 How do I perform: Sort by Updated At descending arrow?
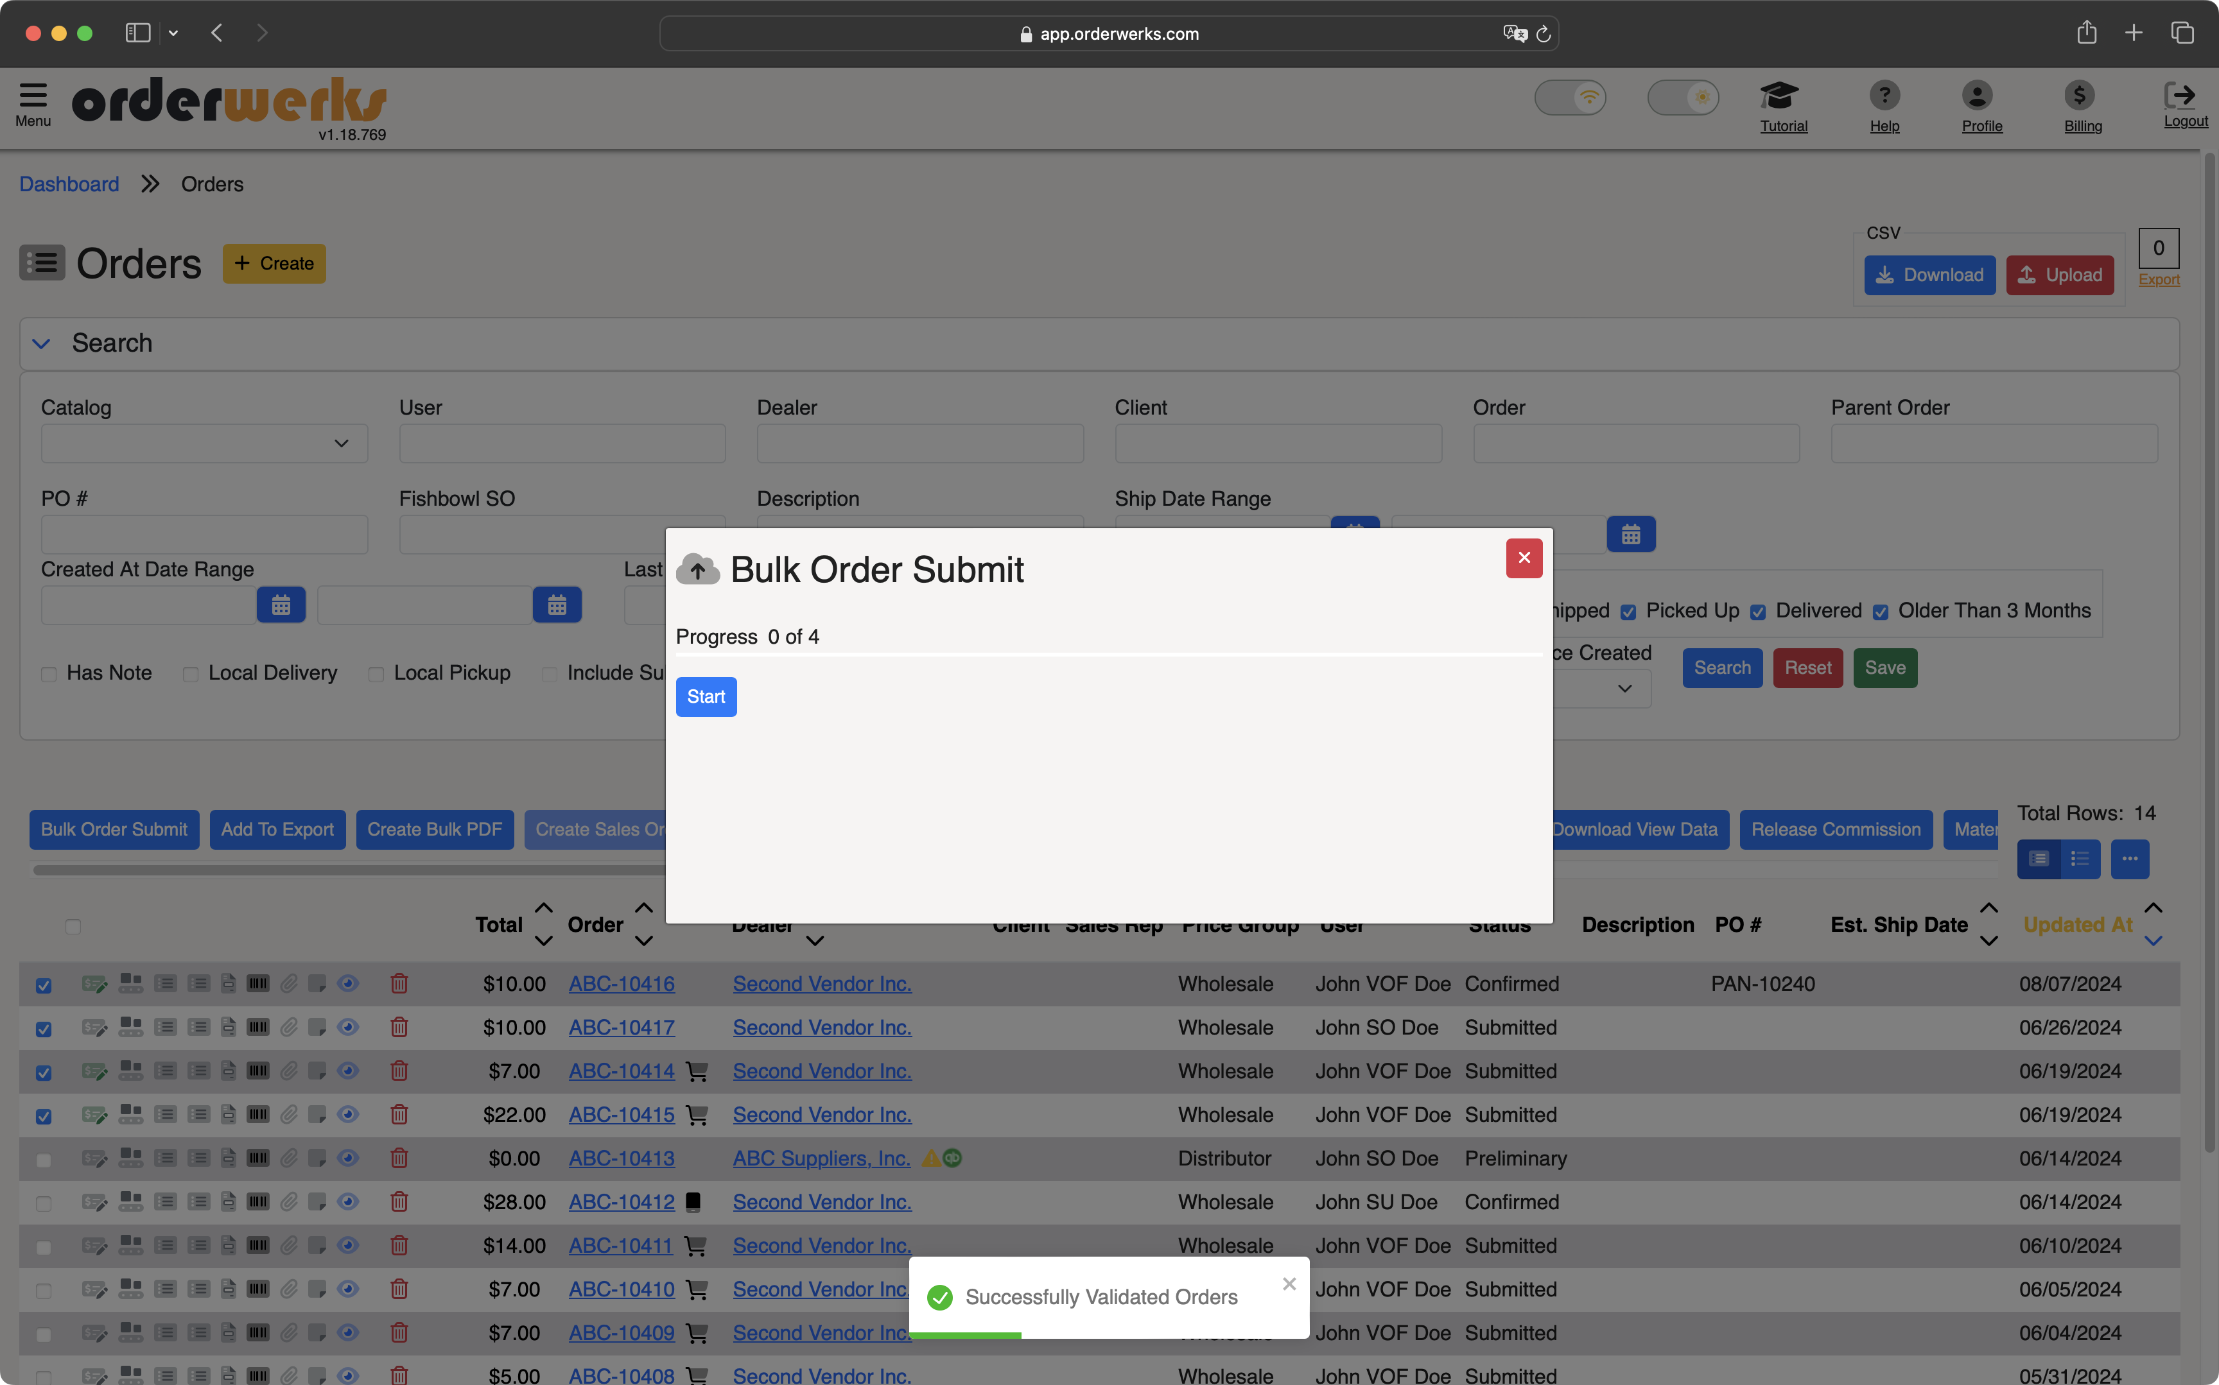coord(2153,941)
